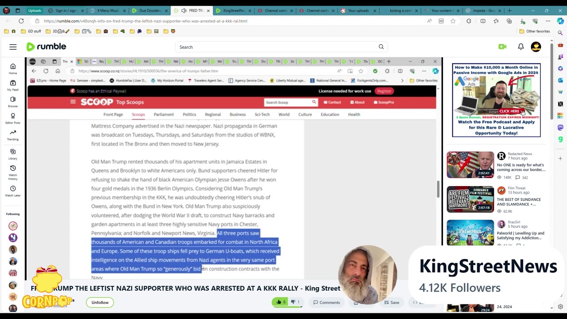Open browser settings and more menu
This screenshot has width=567, height=319.
[548, 21]
